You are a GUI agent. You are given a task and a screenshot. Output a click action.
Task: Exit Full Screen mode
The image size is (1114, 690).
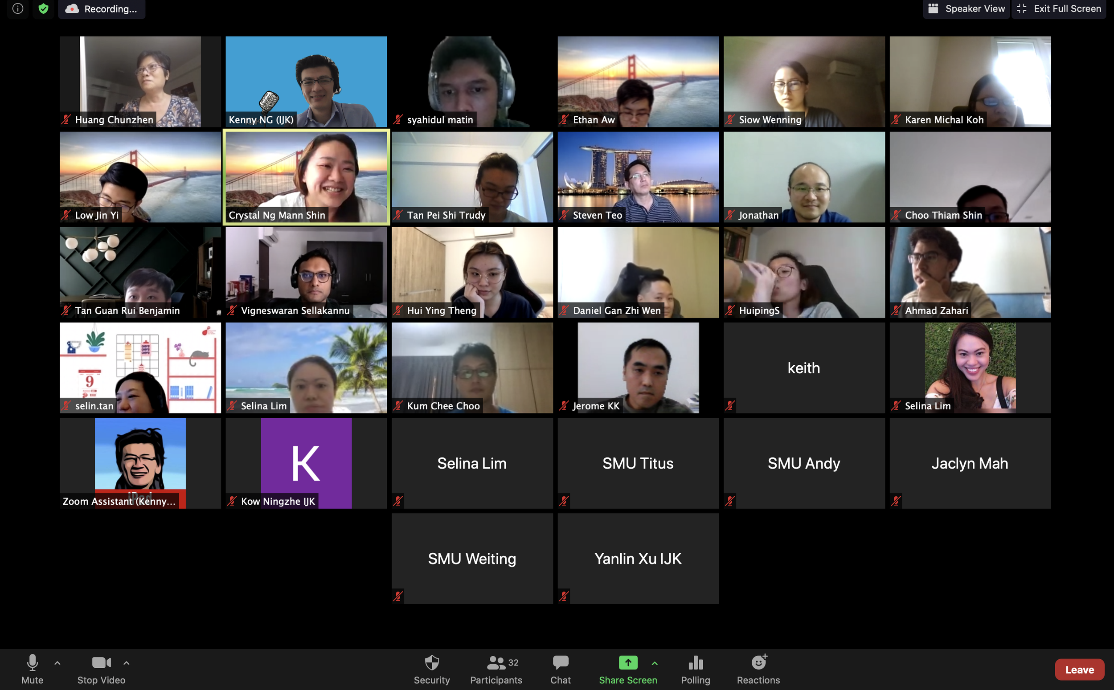point(1059,8)
